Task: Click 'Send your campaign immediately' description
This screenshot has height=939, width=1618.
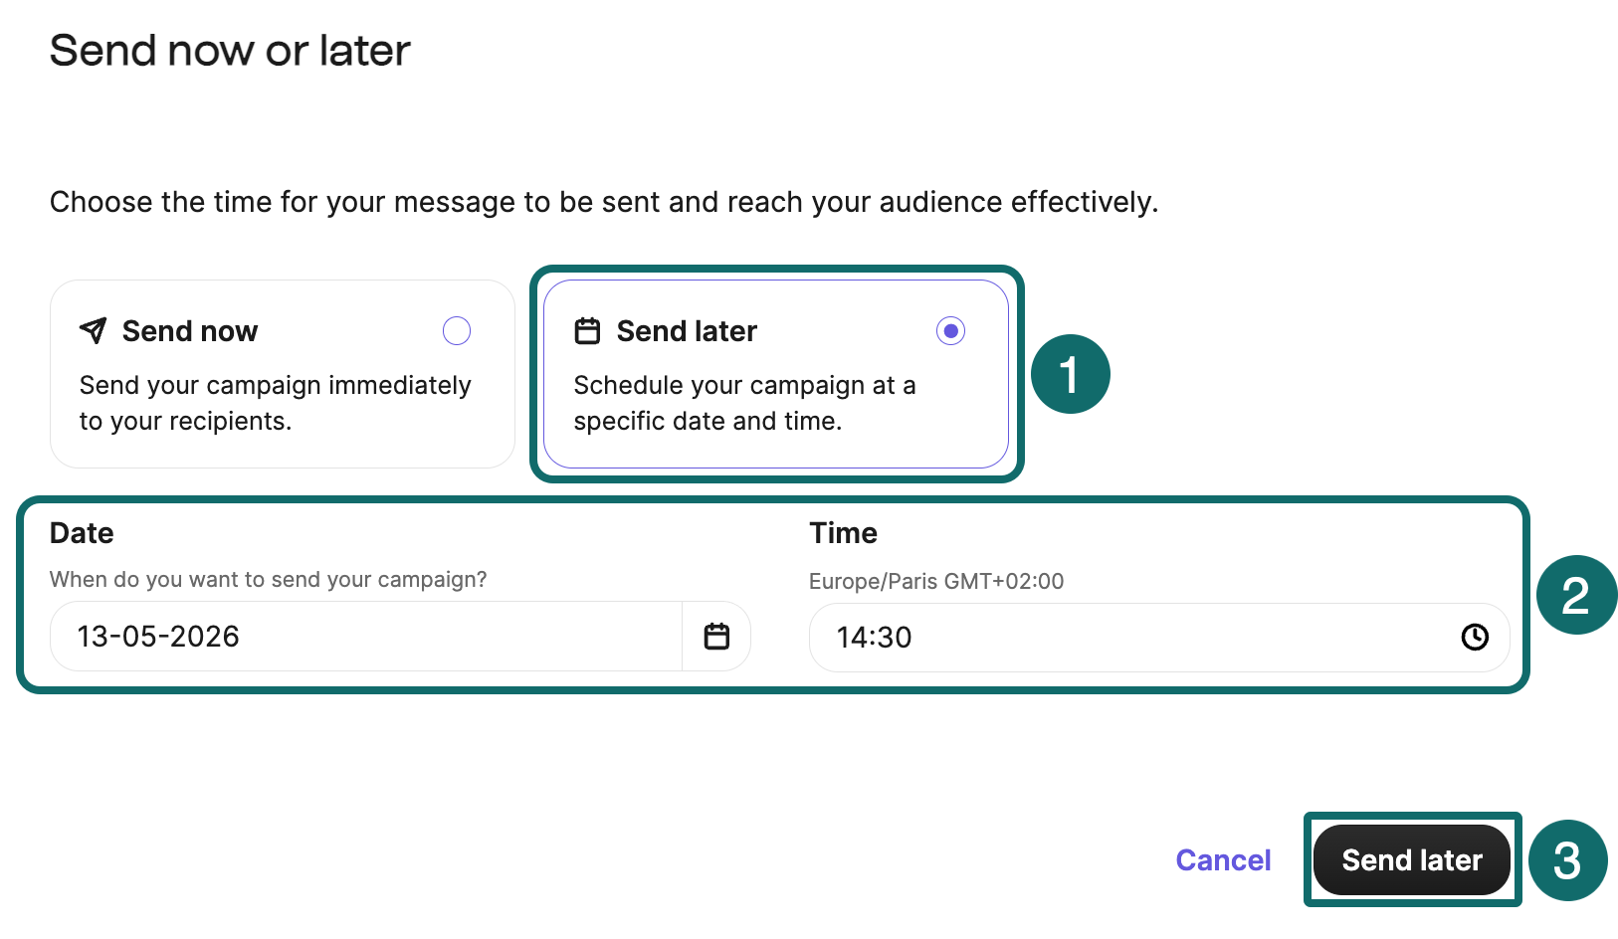Action: point(276,403)
